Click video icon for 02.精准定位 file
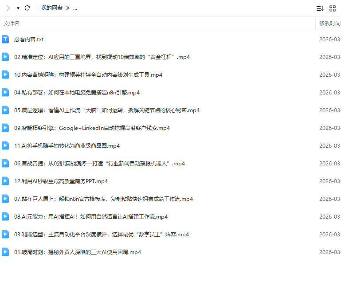Image resolution: width=341 pixels, height=282 pixels. (x=5, y=57)
